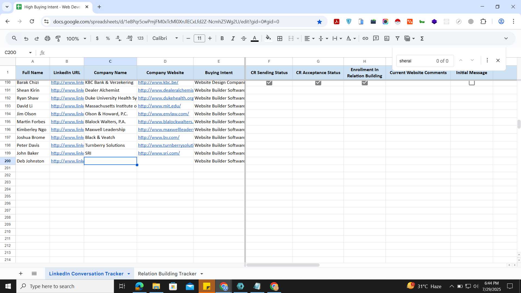Open the mit.edu website link
521x293 pixels.
(159, 106)
